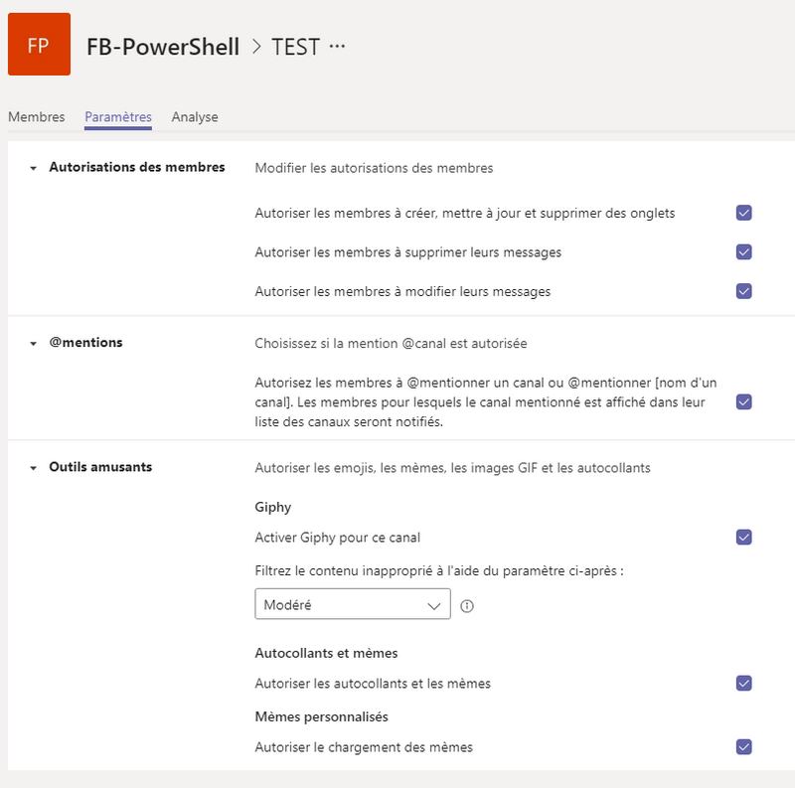Collapse the Outils amusants section
Viewport: 795px width, 788px height.
coord(34,467)
